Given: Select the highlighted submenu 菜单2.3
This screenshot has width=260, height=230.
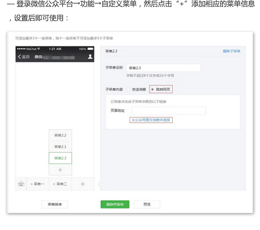Looking at the screenshot, I should coord(60,158).
